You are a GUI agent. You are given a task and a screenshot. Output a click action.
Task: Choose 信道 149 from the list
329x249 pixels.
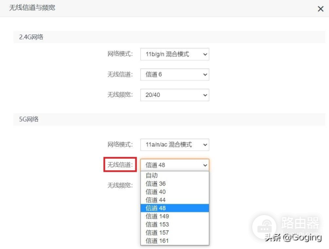175,216
